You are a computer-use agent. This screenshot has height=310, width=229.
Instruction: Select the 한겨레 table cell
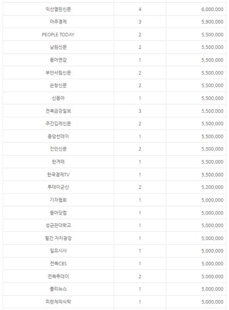coord(58,162)
